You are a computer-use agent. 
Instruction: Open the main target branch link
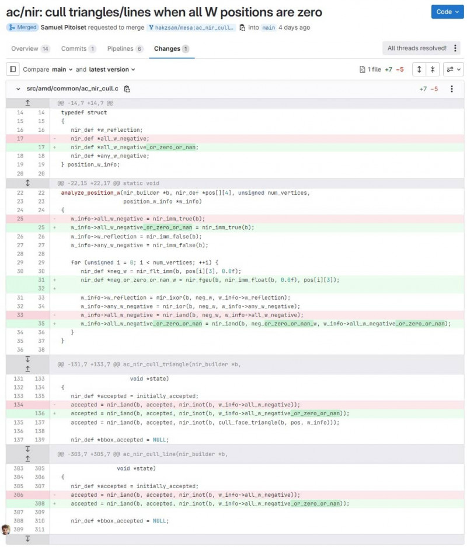269,27
